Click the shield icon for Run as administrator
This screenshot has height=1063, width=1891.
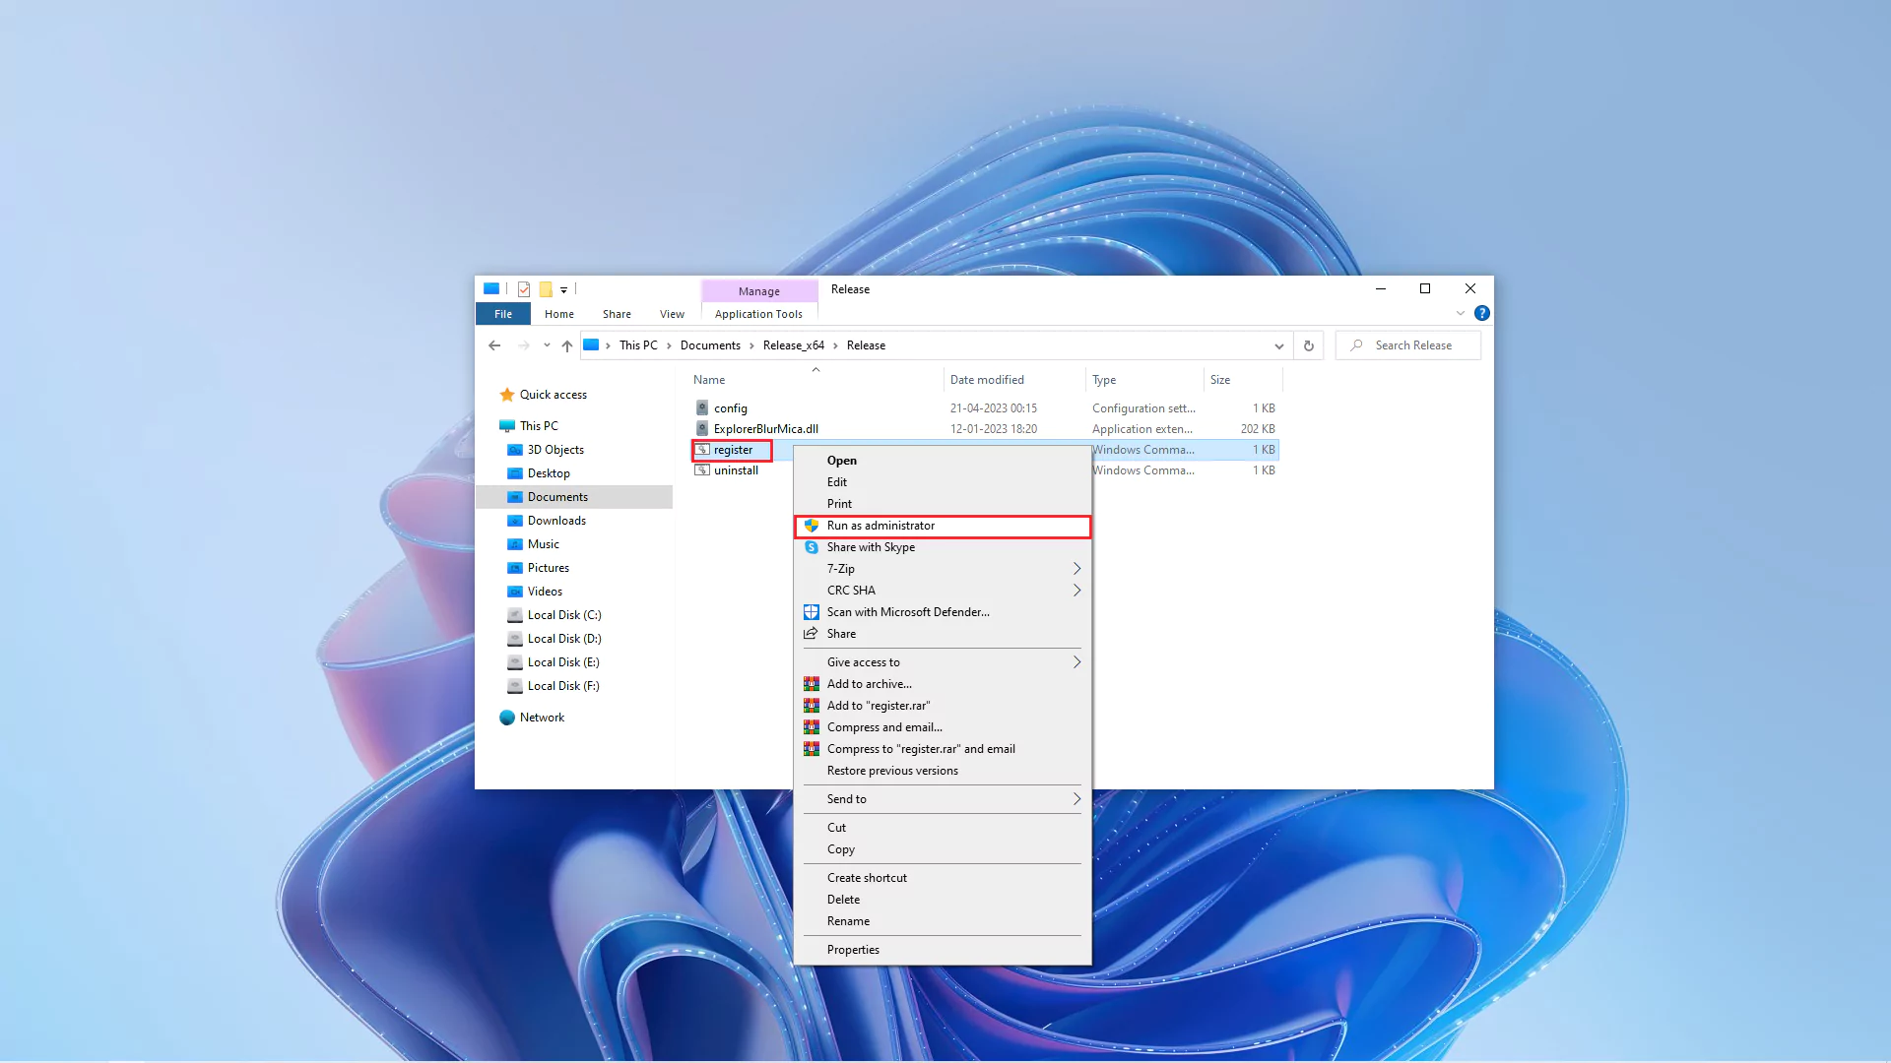[812, 526]
